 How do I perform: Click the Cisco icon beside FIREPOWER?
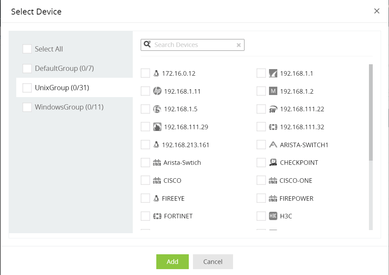(x=273, y=199)
